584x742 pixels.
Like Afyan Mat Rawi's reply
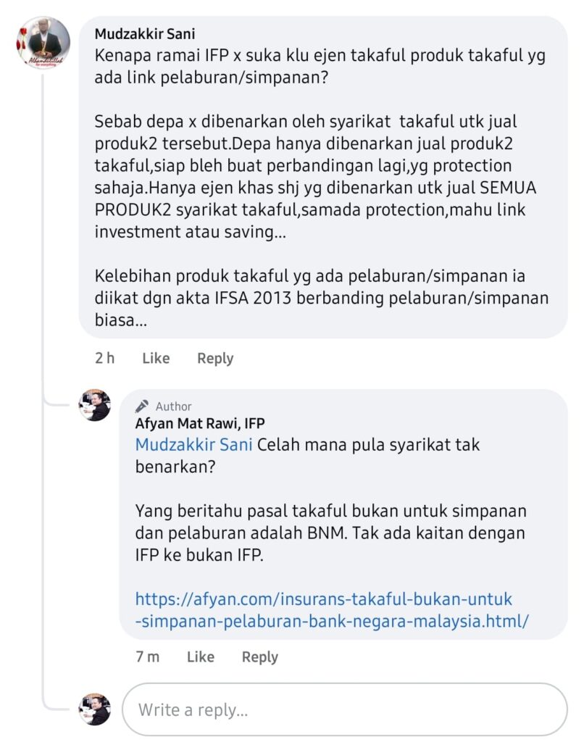pyautogui.click(x=201, y=656)
